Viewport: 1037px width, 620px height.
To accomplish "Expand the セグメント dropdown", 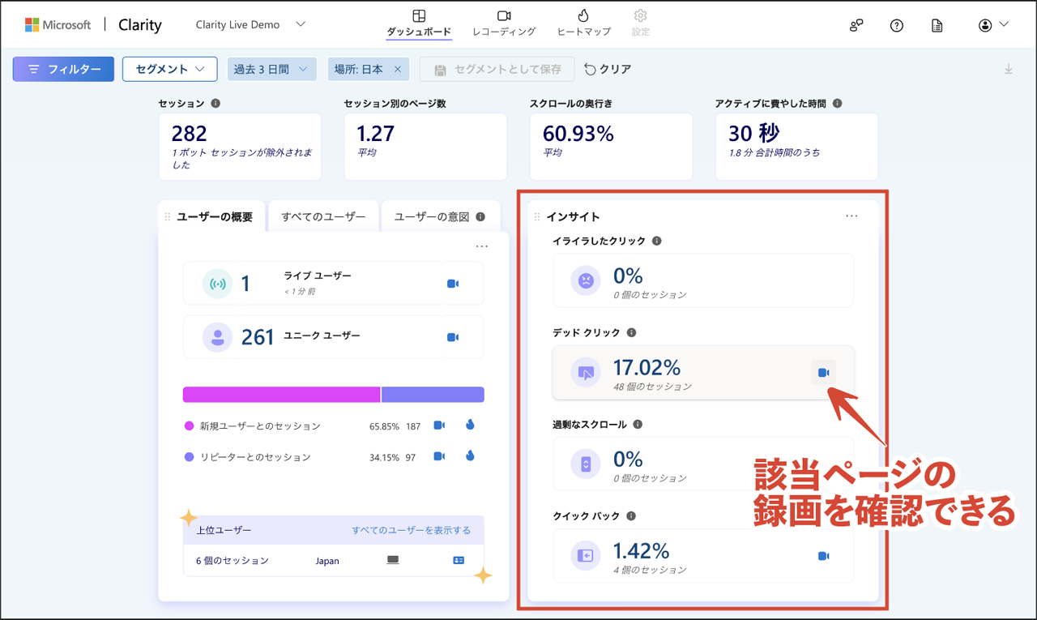I will (170, 69).
